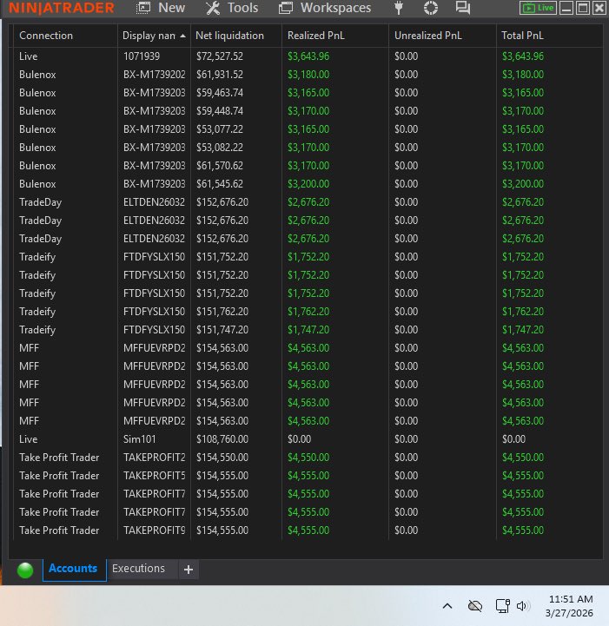Sort by Connection column header
The height and width of the screenshot is (626, 609).
pyautogui.click(x=64, y=36)
